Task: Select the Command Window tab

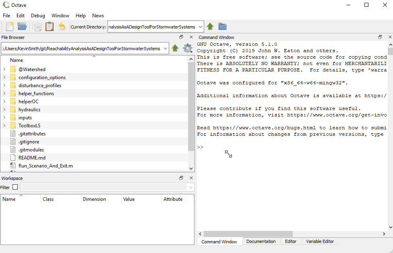Action: pos(219,241)
